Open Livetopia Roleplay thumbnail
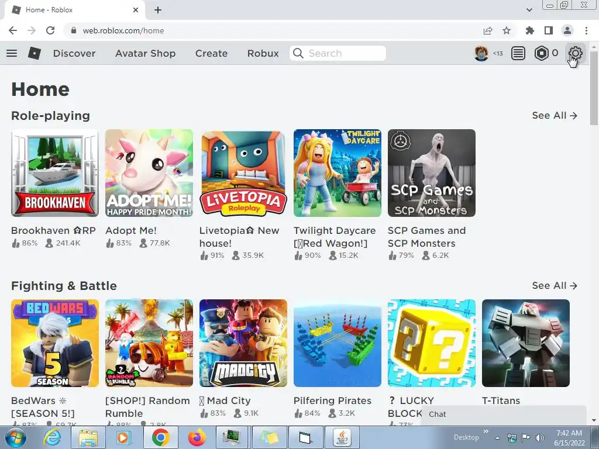The width and height of the screenshot is (599, 449). (243, 173)
